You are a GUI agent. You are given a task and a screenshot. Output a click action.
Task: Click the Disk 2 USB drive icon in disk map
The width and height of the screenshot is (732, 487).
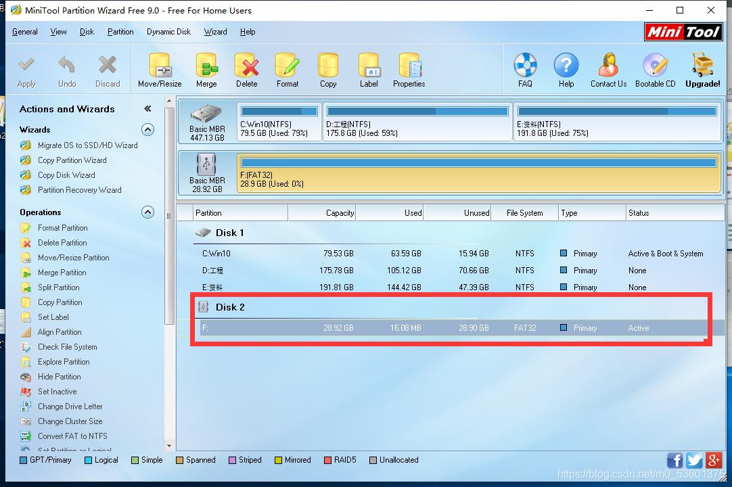pos(206,164)
